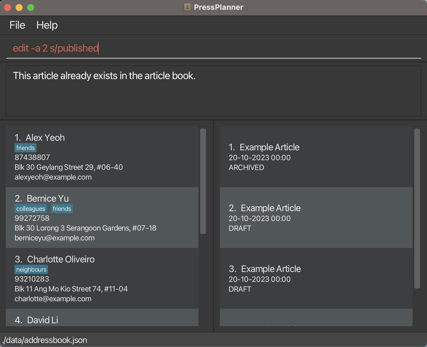Click address Blk 11 Ang Mo Kio Street 74

(71, 289)
